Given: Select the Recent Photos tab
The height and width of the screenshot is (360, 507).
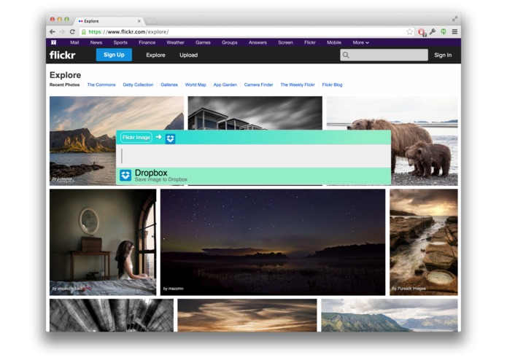Looking at the screenshot, I should click(64, 85).
